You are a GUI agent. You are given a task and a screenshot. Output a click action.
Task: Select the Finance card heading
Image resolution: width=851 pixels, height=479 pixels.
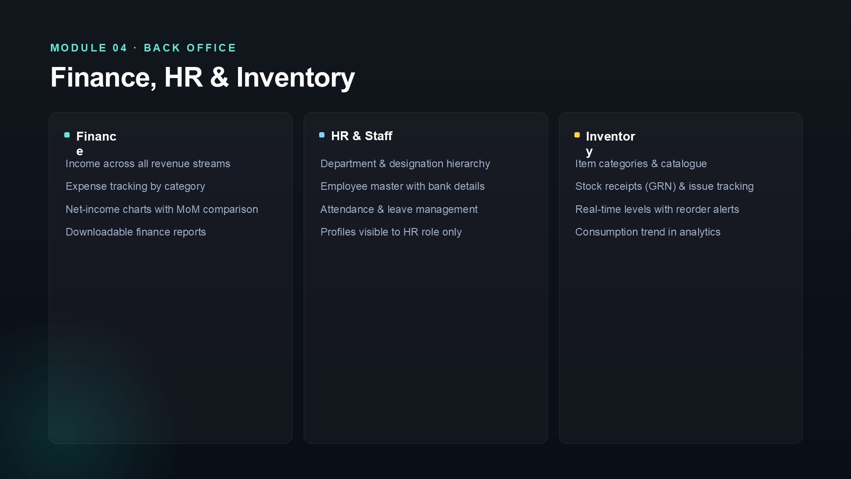(96, 143)
